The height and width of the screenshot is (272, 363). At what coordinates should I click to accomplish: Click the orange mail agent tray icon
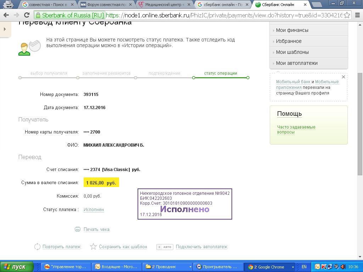coord(318,267)
